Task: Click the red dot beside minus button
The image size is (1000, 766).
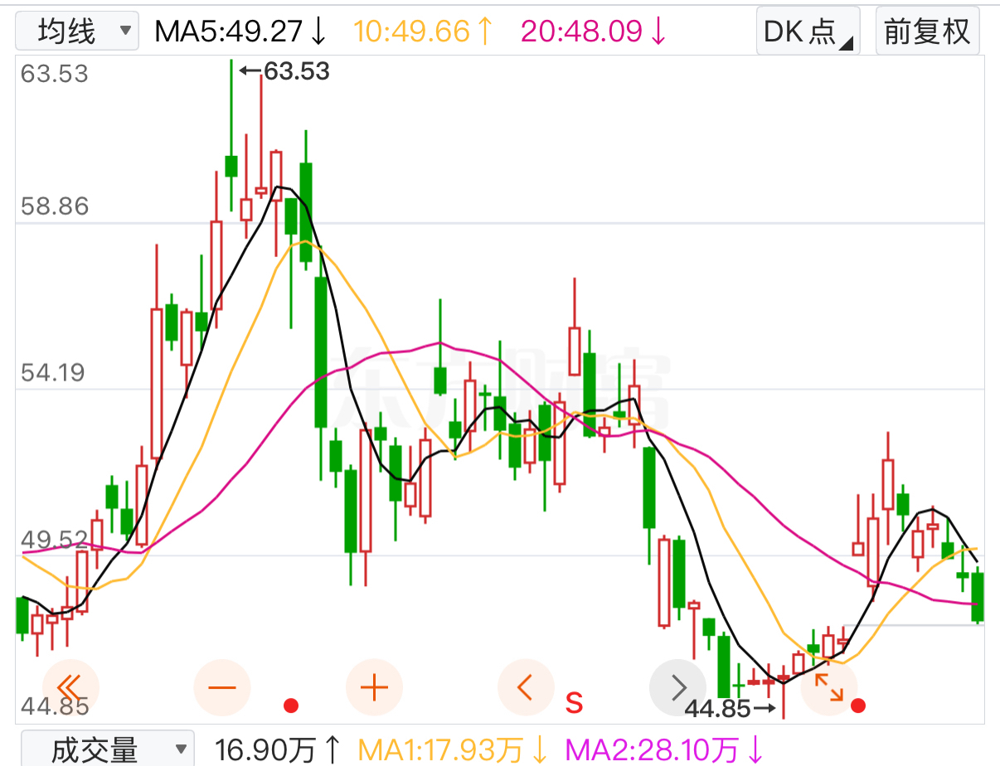Action: [x=290, y=705]
